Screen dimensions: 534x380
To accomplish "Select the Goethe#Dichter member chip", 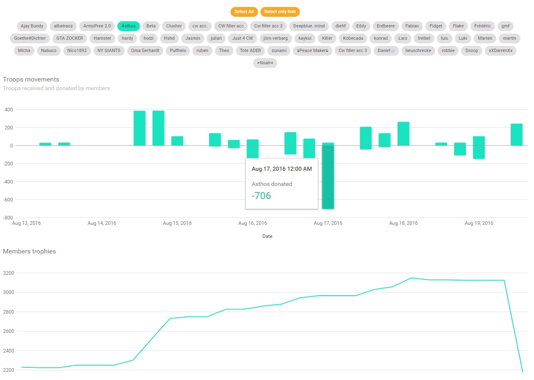I will pyautogui.click(x=30, y=38).
